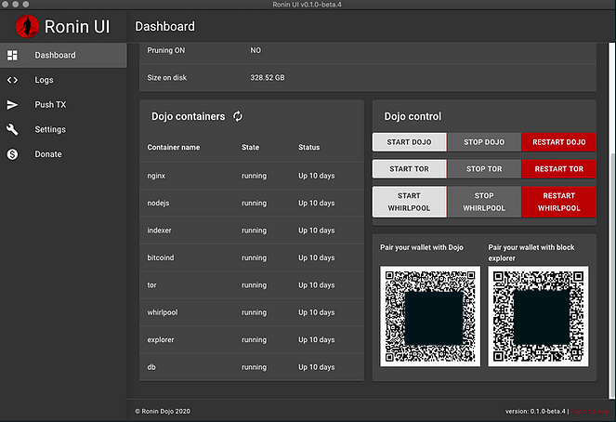Click the db Up 10 days status
The width and height of the screenshot is (616, 422).
coord(316,367)
